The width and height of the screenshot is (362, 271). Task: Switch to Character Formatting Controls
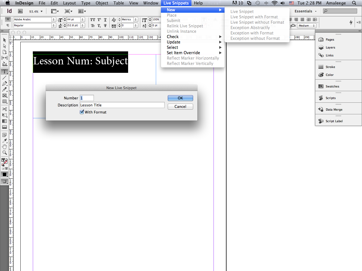click(8, 19)
